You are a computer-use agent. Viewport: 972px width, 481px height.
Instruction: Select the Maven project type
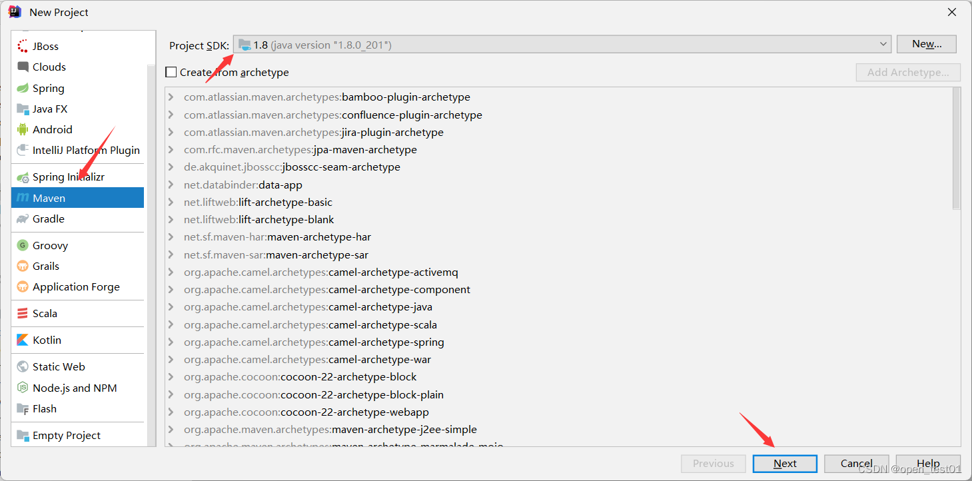[x=77, y=198]
